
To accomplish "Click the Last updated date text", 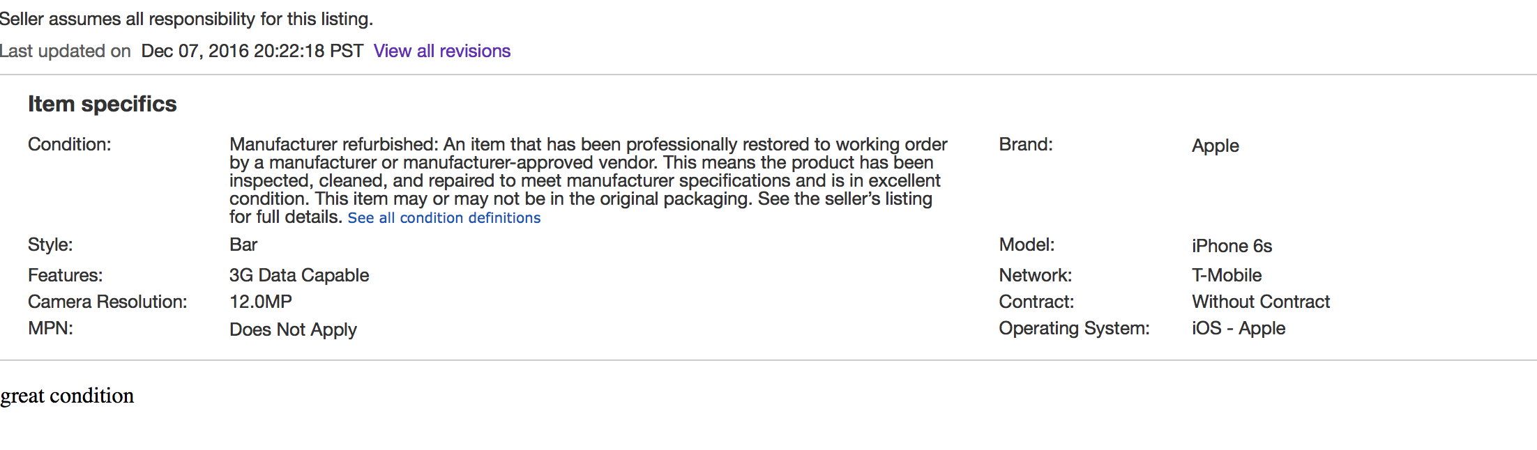I will (x=252, y=52).
